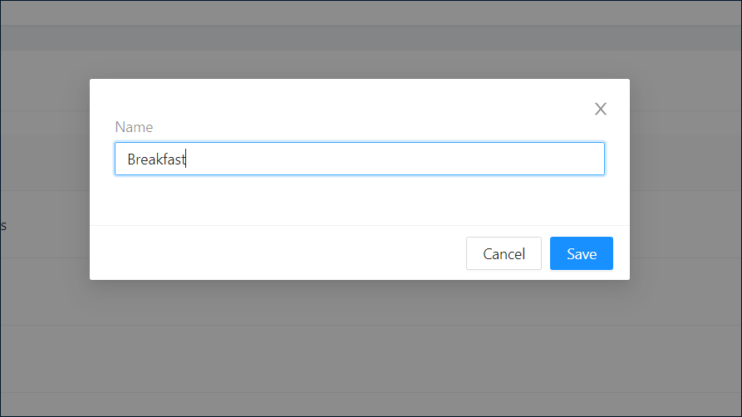
Task: Click the Name label above the field
Action: point(134,127)
